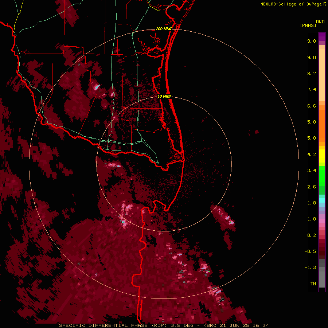Click the DKD label above the color scale
328x328 pixels.
(x=320, y=22)
